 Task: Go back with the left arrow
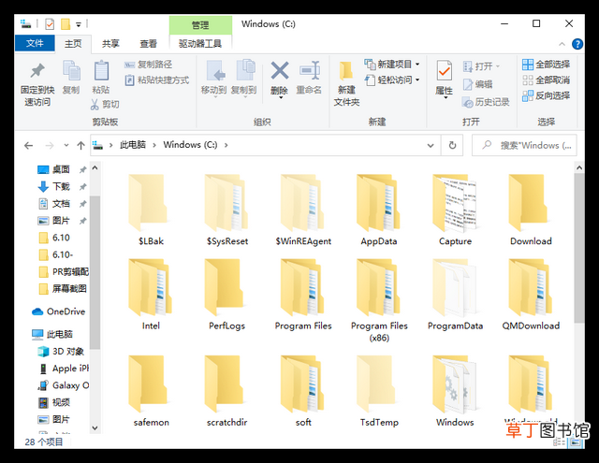pos(29,145)
